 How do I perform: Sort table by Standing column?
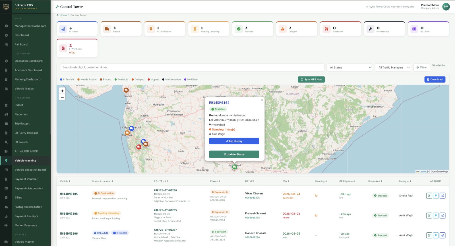pos(321,181)
